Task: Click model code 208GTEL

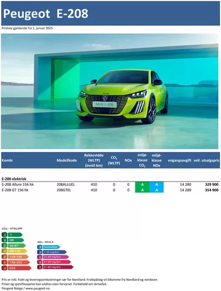Action: coord(64,190)
